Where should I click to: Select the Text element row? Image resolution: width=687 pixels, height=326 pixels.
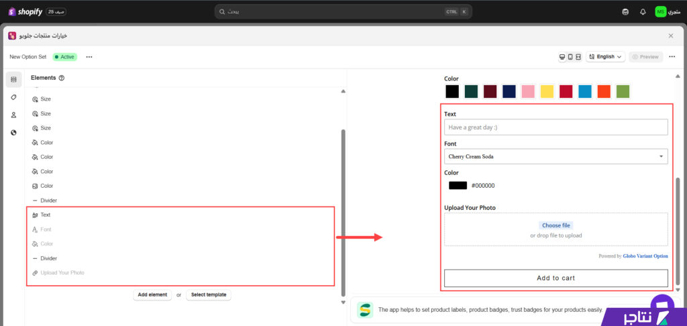[x=180, y=215]
